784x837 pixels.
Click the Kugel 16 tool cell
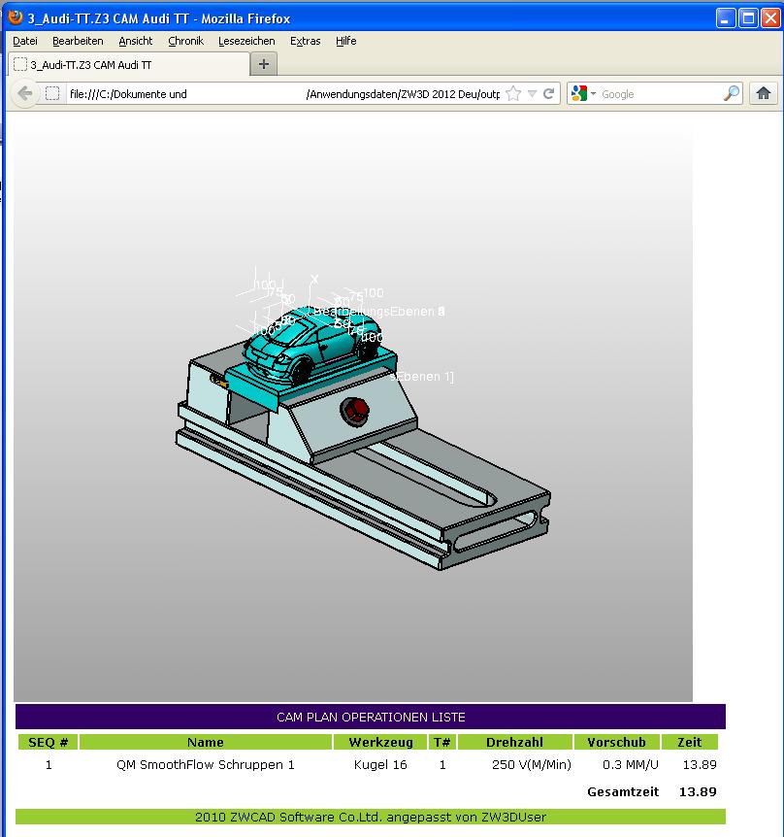click(380, 764)
